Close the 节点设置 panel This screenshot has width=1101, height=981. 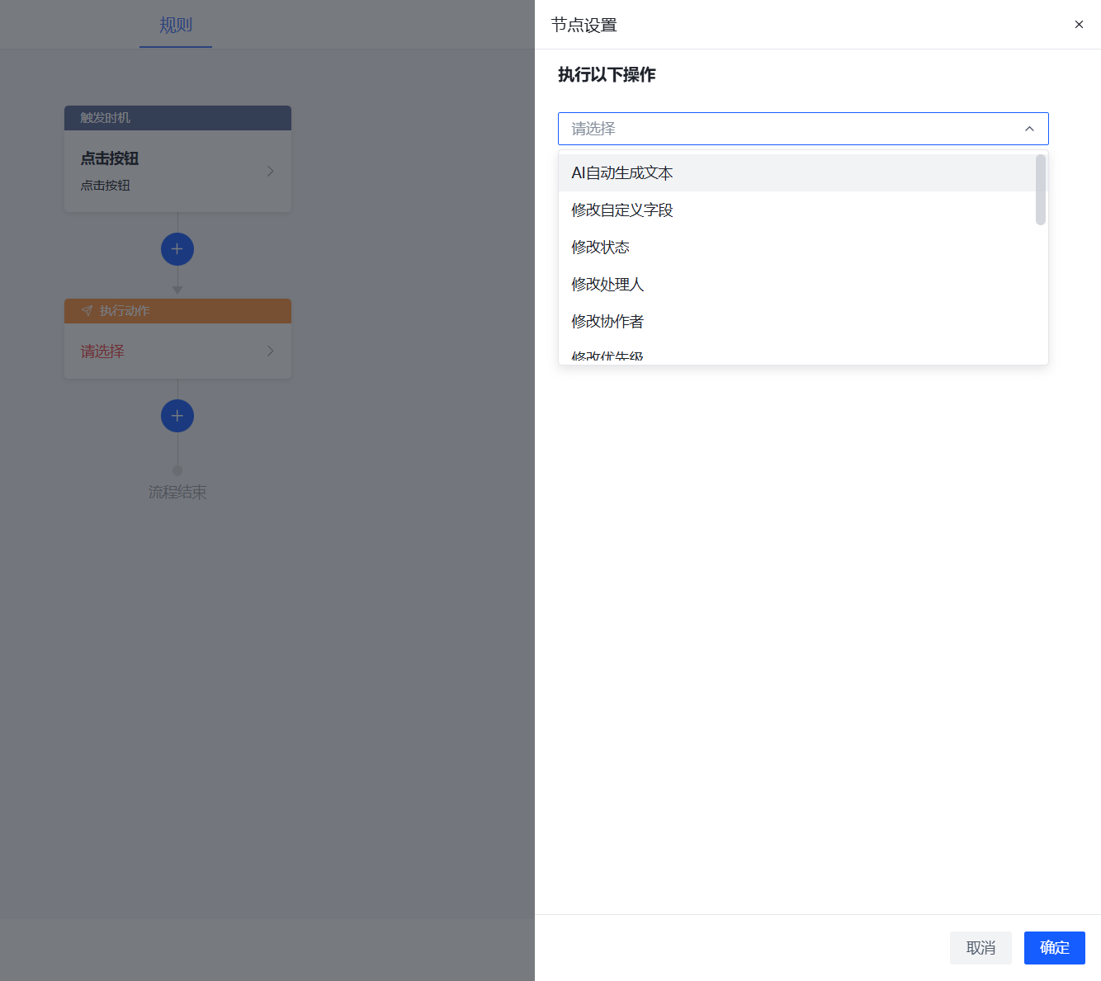point(1079,25)
